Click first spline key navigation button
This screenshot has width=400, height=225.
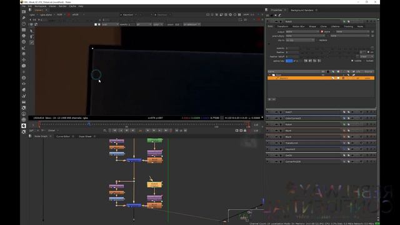(306, 61)
